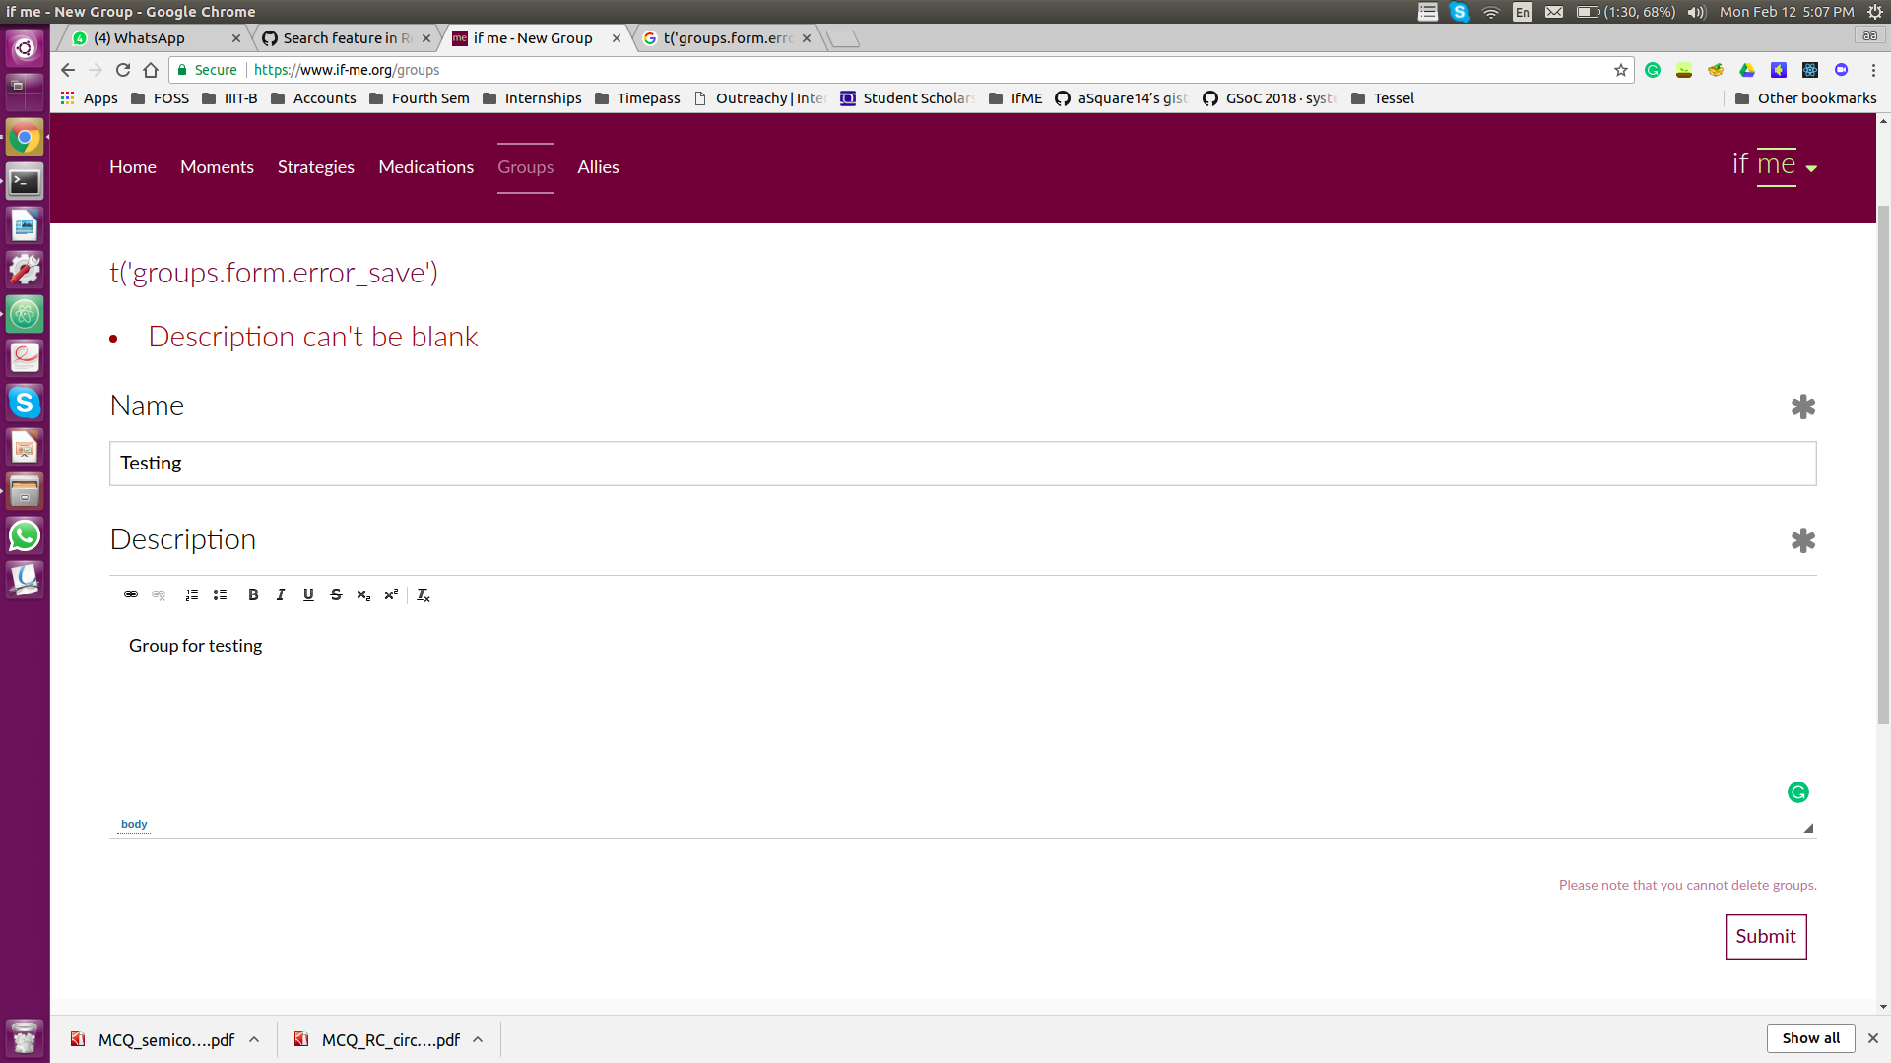Insert a bulleted list
Image resolution: width=1891 pixels, height=1063 pixels.
coord(220,594)
